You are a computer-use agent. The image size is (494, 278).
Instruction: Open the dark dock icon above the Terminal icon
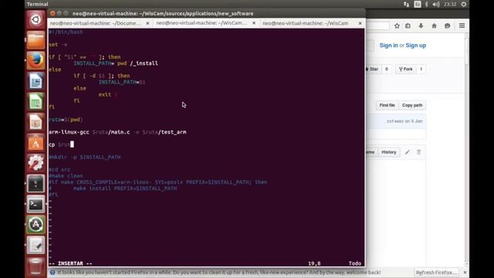click(36, 184)
